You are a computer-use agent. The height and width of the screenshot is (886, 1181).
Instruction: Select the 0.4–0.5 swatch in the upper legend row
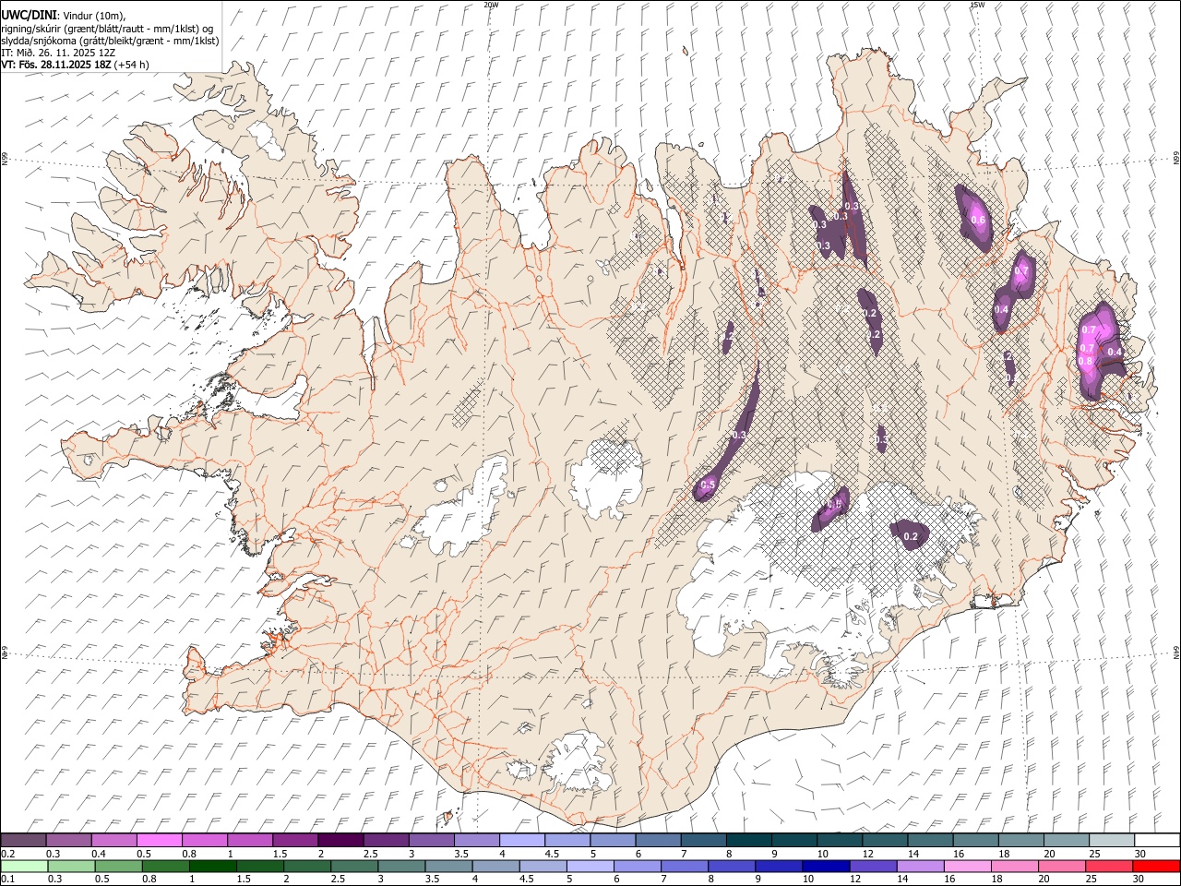[113, 840]
